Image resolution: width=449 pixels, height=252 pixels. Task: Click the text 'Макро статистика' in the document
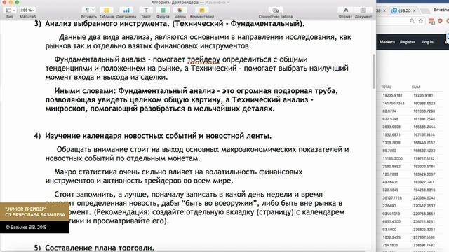click(x=86, y=171)
